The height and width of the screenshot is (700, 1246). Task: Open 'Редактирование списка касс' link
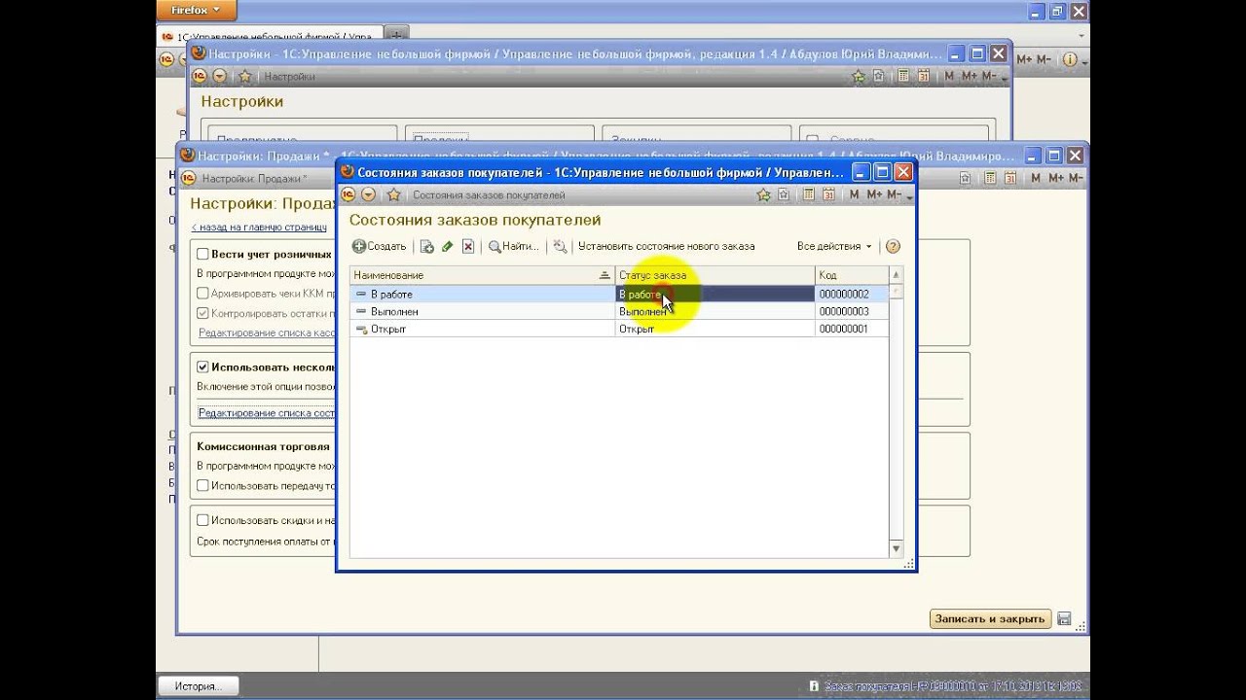coord(267,332)
